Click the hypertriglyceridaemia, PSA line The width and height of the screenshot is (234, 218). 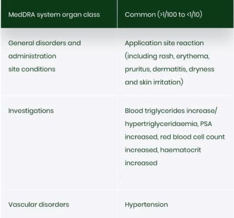point(168,124)
